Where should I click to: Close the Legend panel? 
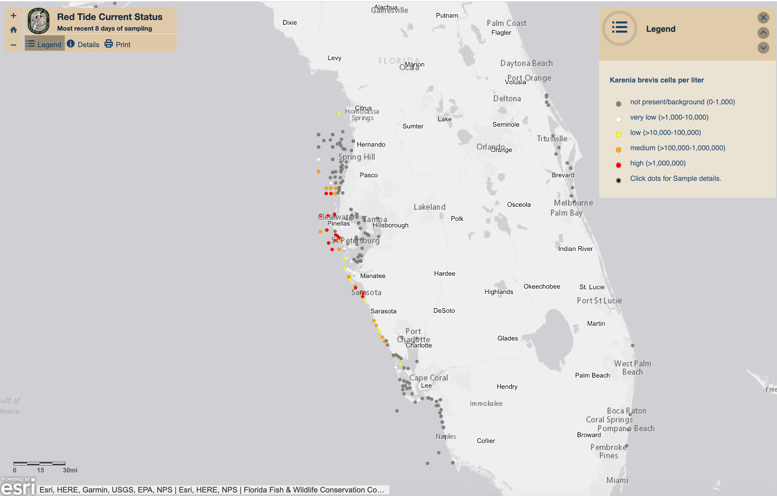[763, 18]
